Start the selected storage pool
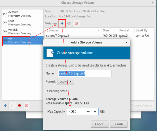The width and height of the screenshot is (157, 131). pyautogui.click(x=12, y=105)
